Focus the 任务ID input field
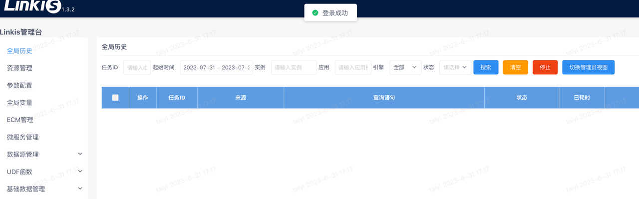Screen dimensions: 639x199 (x=137, y=67)
